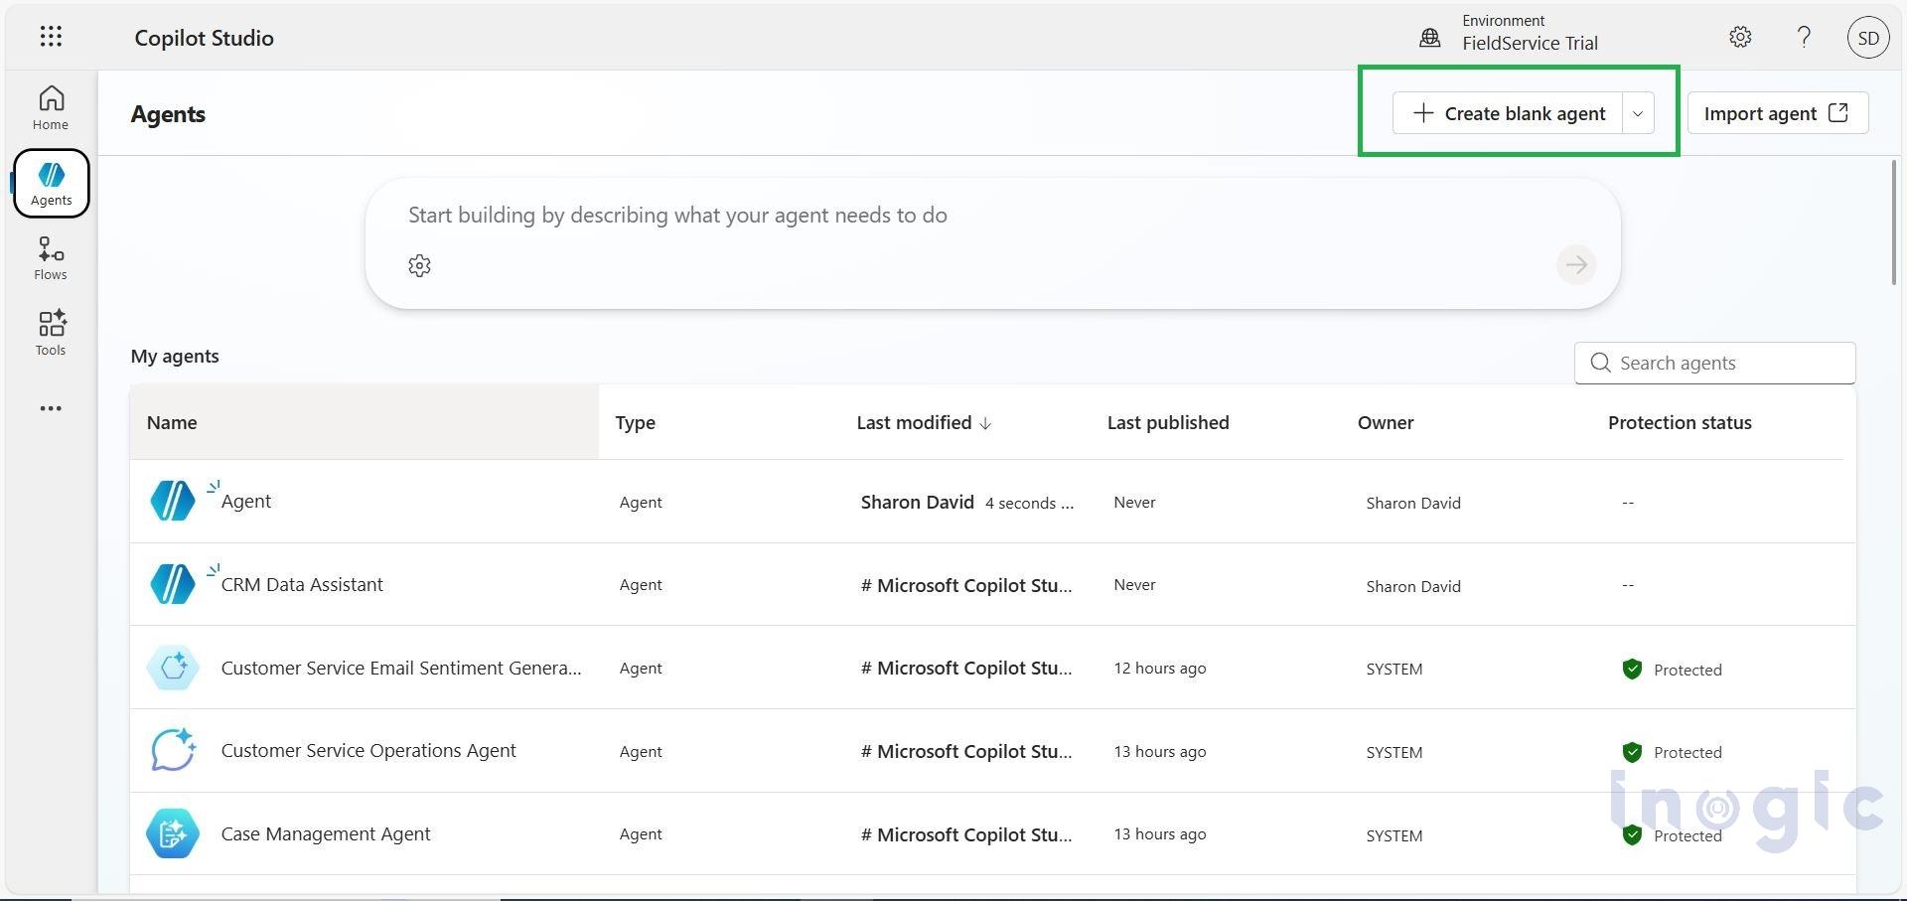Open the Microsoft 365 app launcher waffle
1907x901 pixels.
tap(51, 37)
